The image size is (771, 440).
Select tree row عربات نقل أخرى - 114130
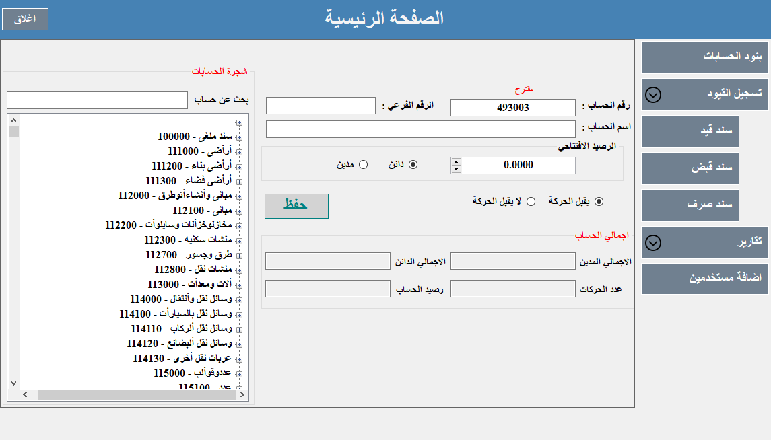coord(182,358)
